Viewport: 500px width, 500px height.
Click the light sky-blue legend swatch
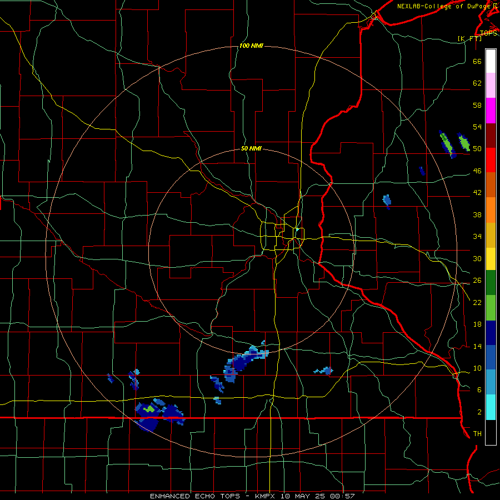[491, 382]
